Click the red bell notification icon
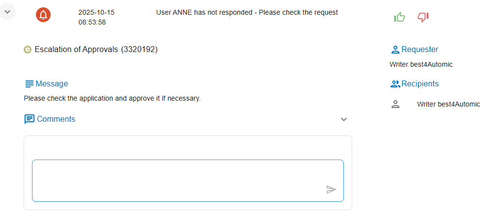The width and height of the screenshot is (489, 217). coord(43,15)
